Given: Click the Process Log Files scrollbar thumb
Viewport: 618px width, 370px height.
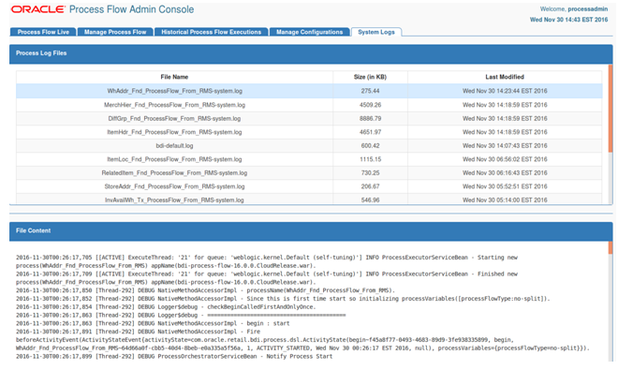Looking at the screenshot, I should (611, 109).
